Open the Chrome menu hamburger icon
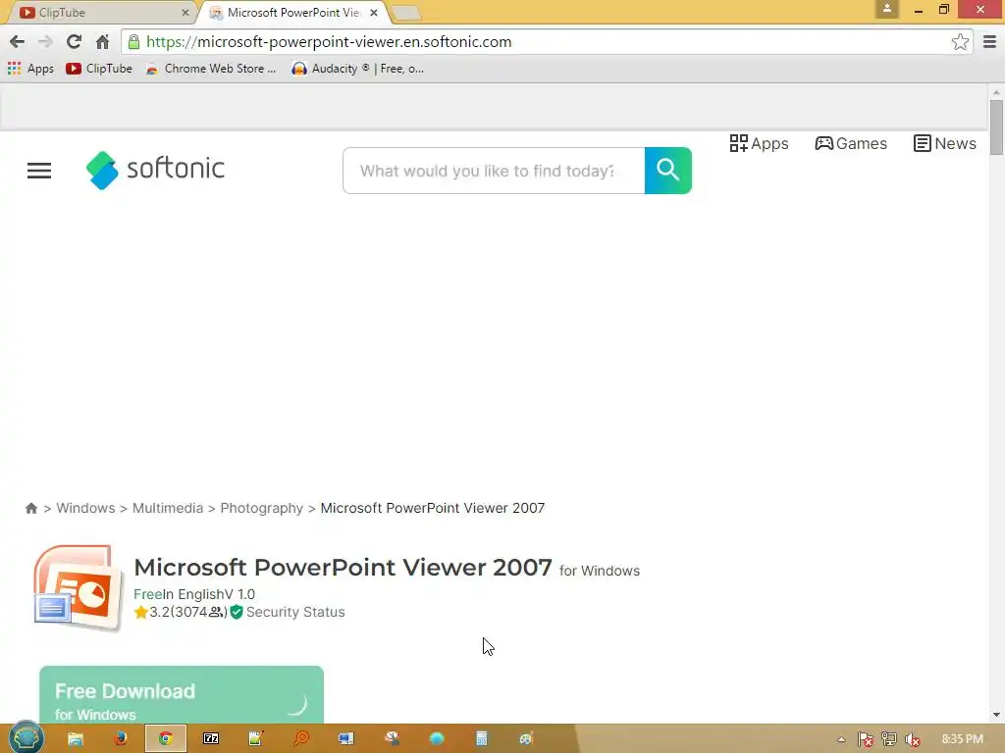The height and width of the screenshot is (753, 1005). pos(989,42)
